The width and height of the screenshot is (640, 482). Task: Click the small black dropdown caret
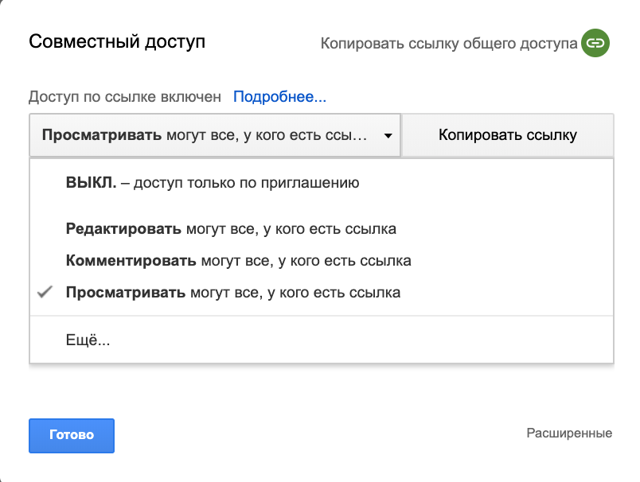click(388, 136)
